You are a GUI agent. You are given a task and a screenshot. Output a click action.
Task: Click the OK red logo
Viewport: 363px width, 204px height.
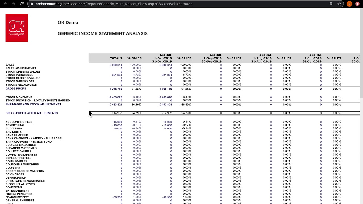16,28
